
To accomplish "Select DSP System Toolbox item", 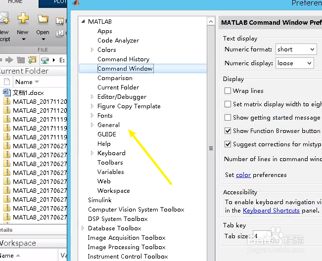I will click(118, 218).
